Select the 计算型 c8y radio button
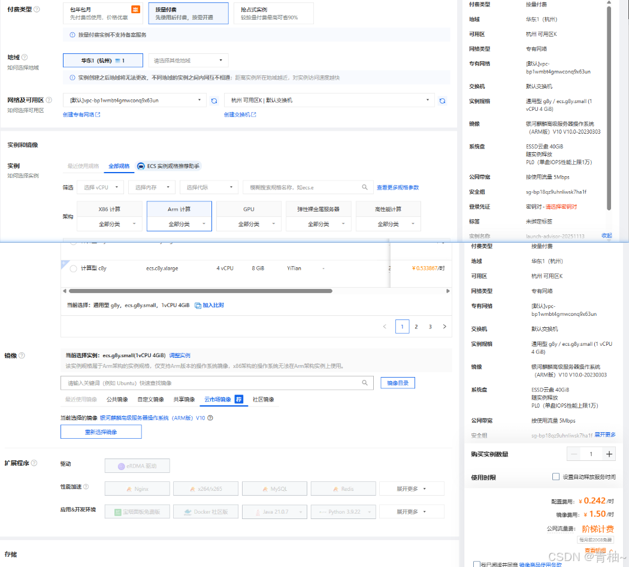The width and height of the screenshot is (629, 567). [x=73, y=269]
